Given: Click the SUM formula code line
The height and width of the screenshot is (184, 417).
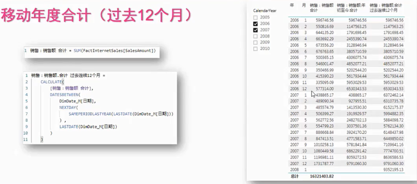Looking at the screenshot, I should point(92,51).
